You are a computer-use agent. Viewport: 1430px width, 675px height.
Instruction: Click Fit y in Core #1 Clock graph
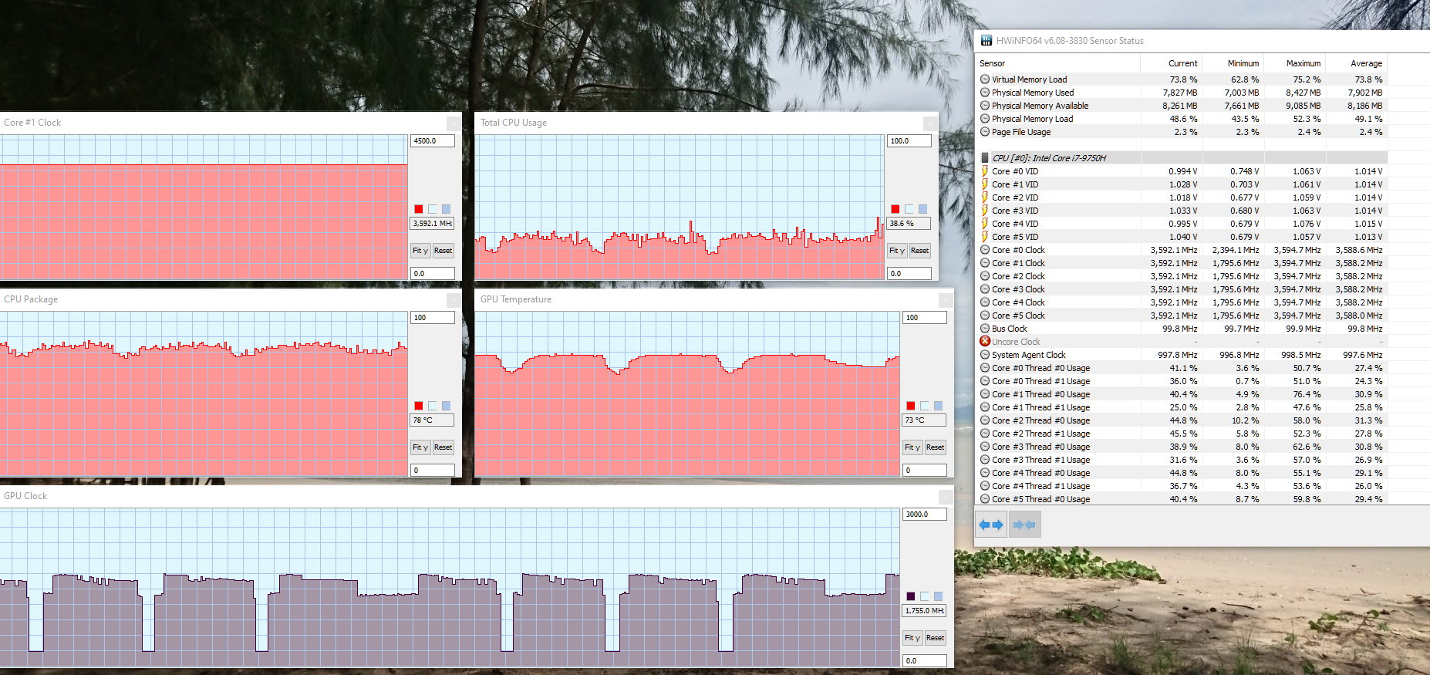(x=420, y=251)
